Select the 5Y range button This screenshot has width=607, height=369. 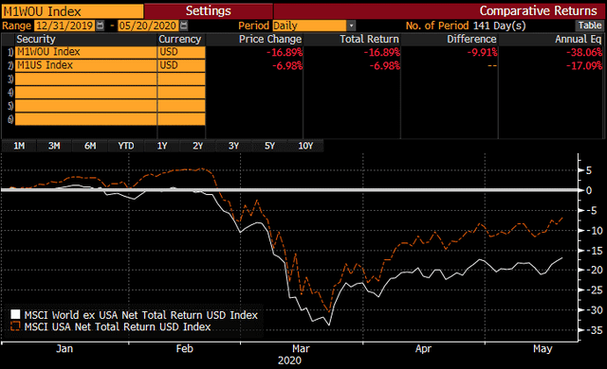point(269,146)
